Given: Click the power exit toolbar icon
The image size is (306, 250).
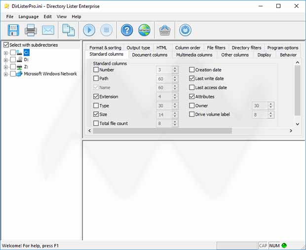Looking at the screenshot, I should pos(185,30).
